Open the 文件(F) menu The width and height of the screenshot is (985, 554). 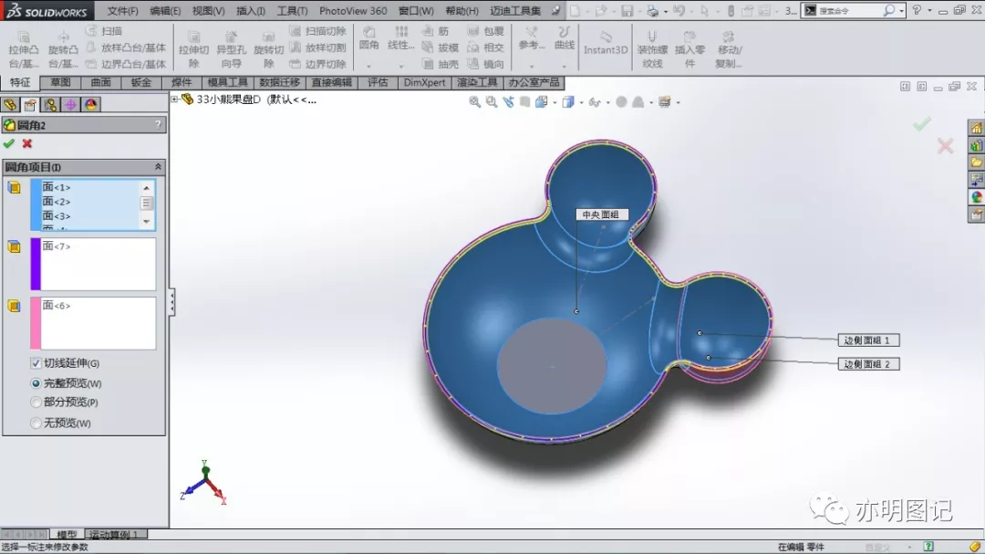click(x=122, y=11)
